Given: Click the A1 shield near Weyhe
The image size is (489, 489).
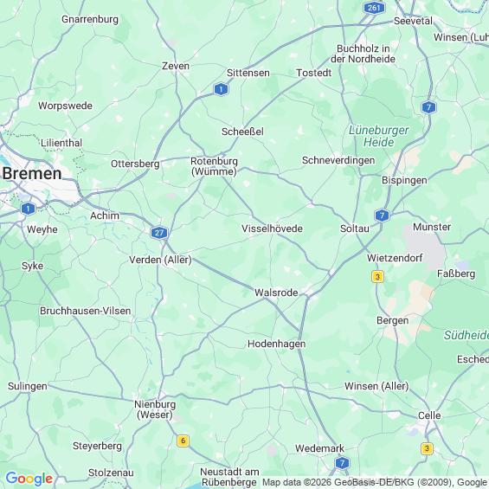Looking at the screenshot, I should (x=28, y=209).
